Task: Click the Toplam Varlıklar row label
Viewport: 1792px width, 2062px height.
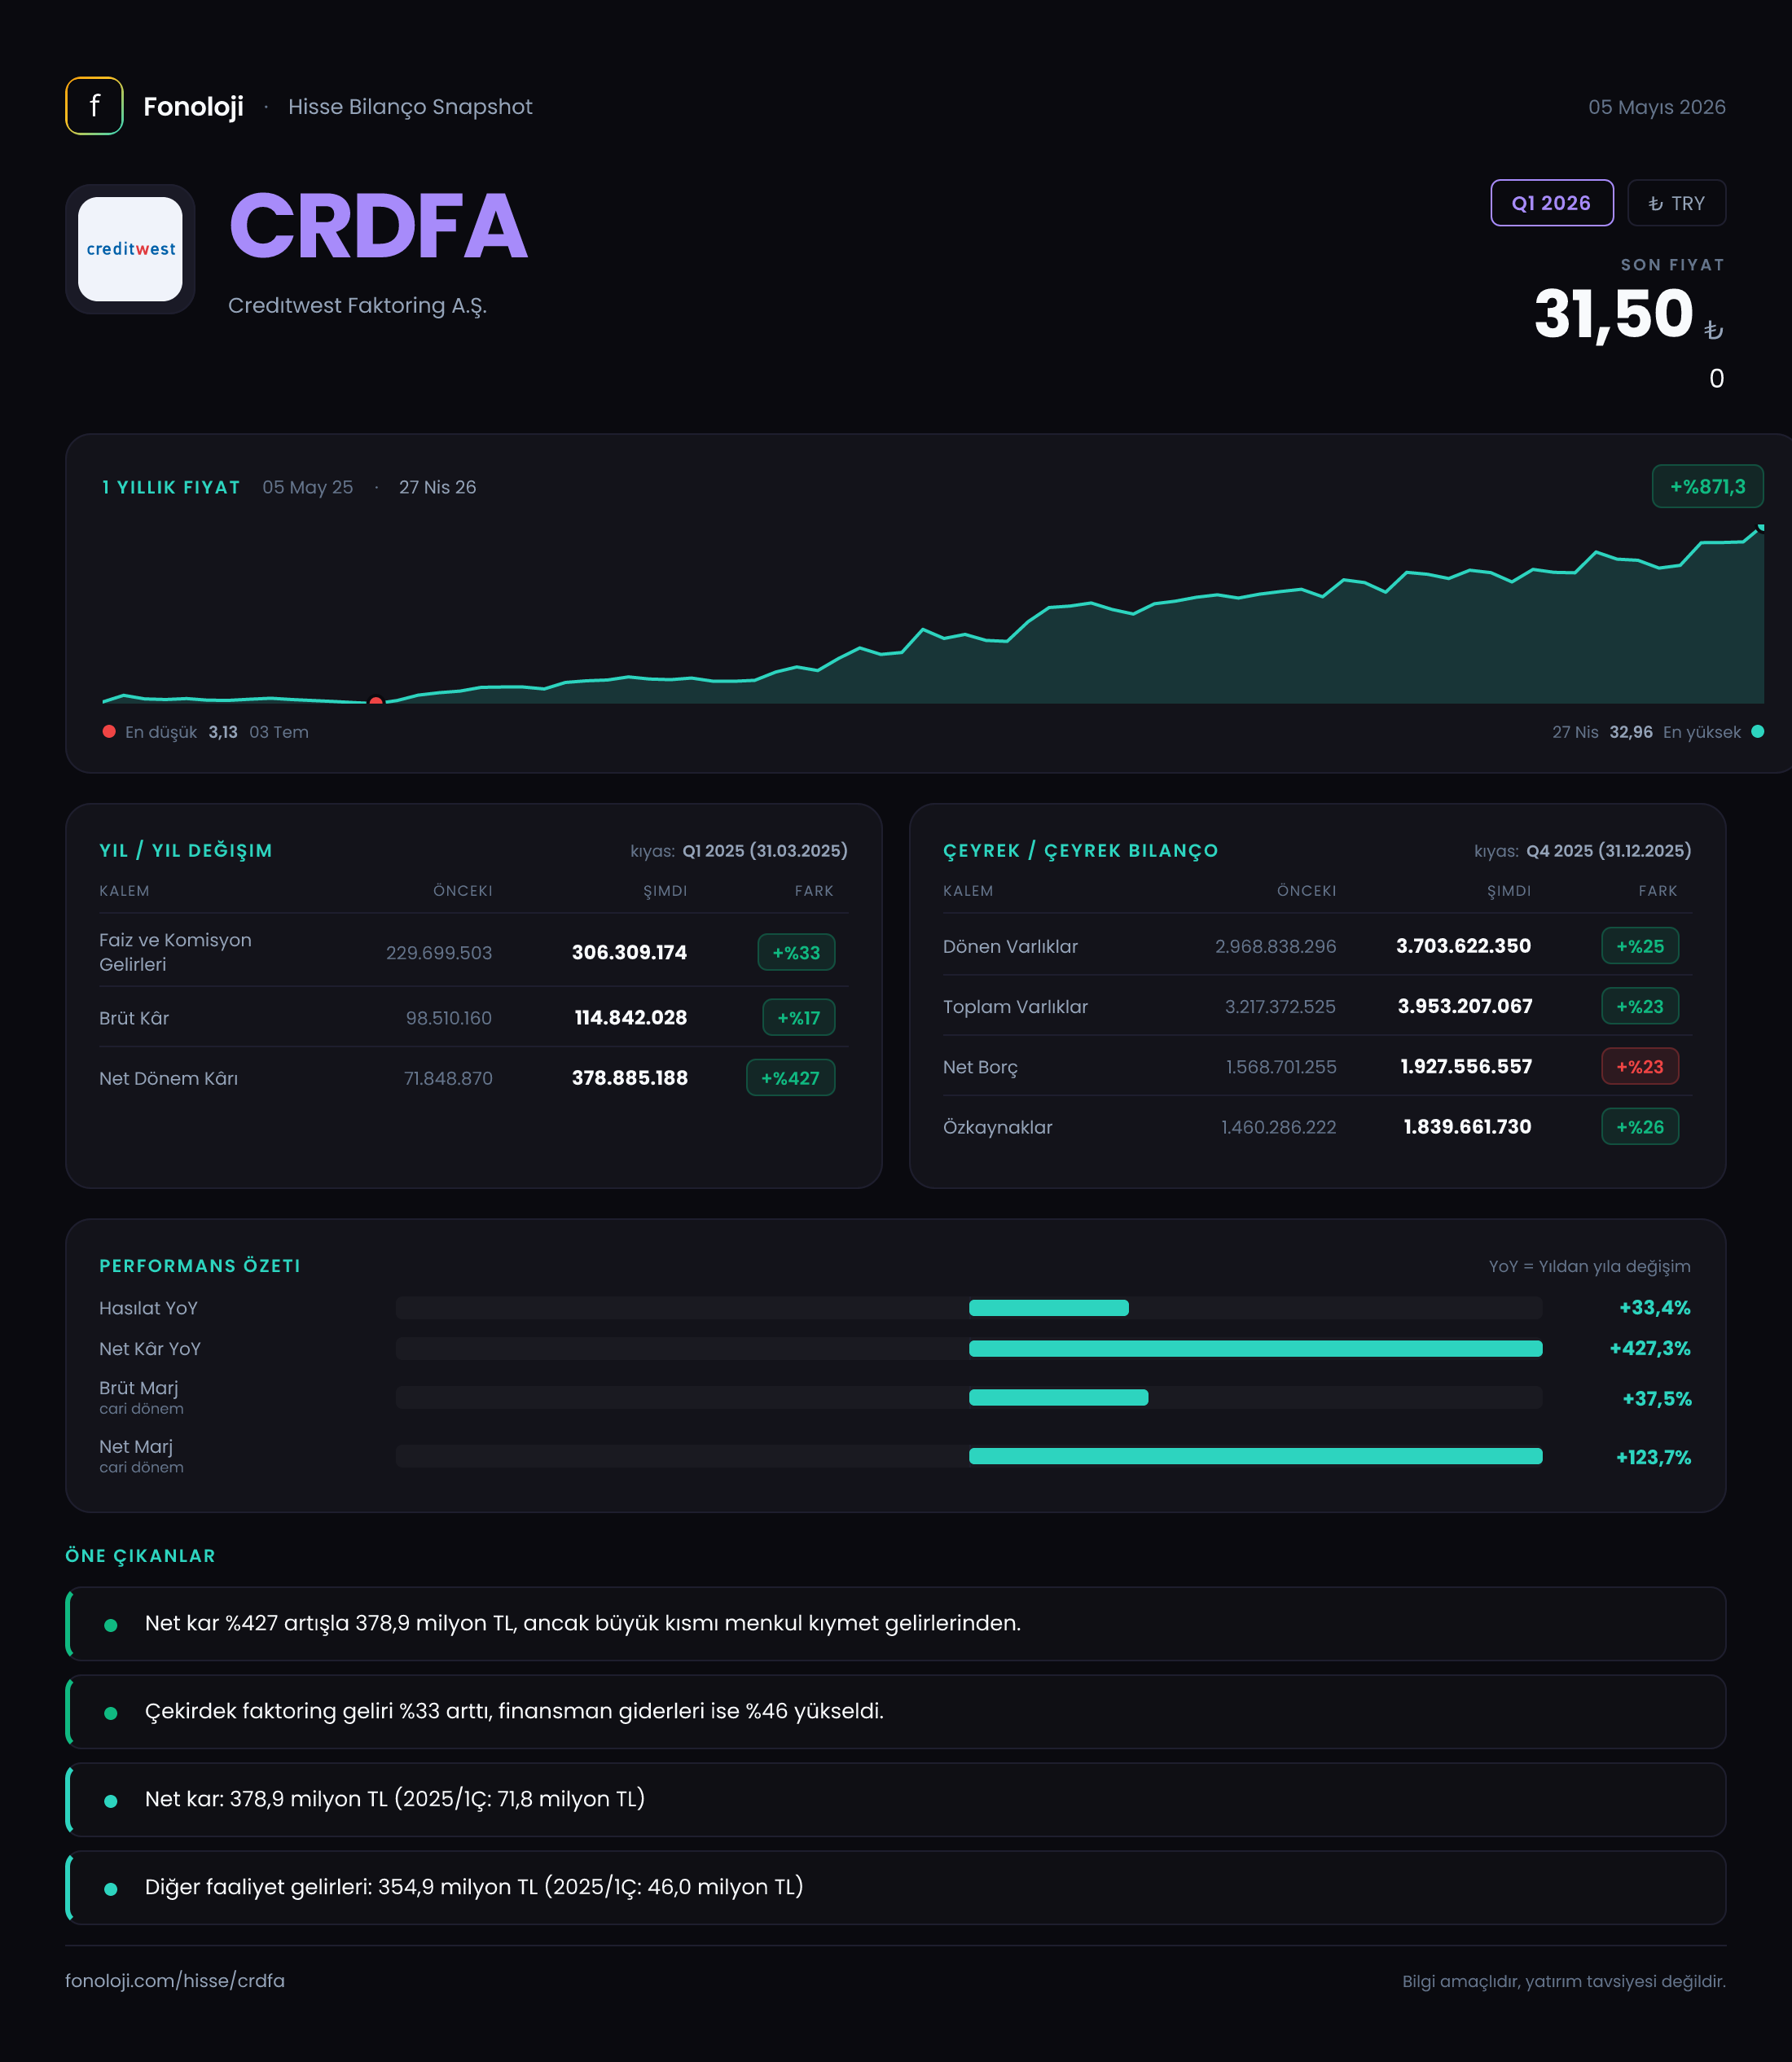Action: coord(1015,1007)
